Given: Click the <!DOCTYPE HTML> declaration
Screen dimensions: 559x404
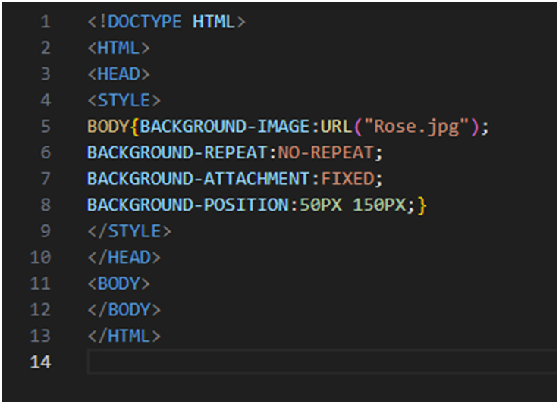Looking at the screenshot, I should [x=167, y=22].
